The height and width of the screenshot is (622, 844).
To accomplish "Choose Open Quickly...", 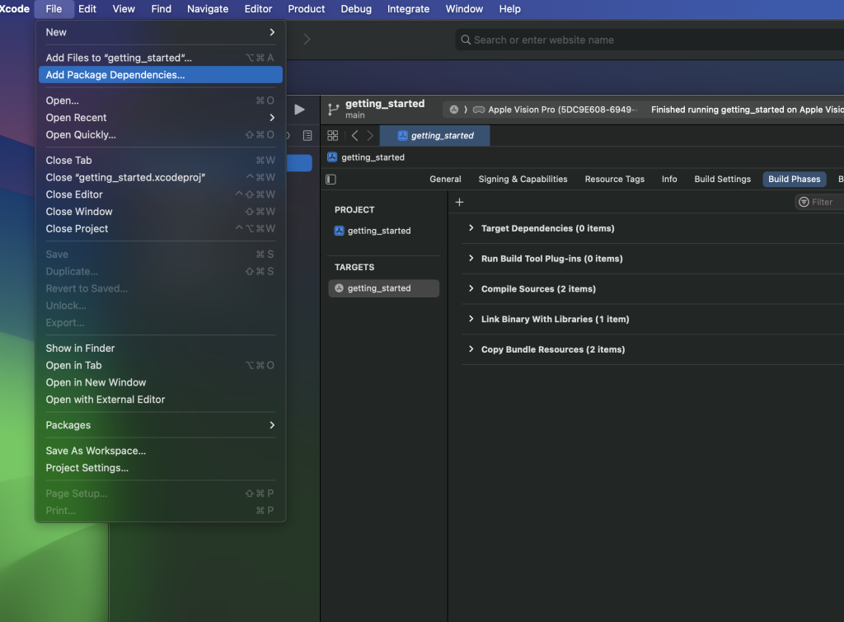I will (161, 135).
